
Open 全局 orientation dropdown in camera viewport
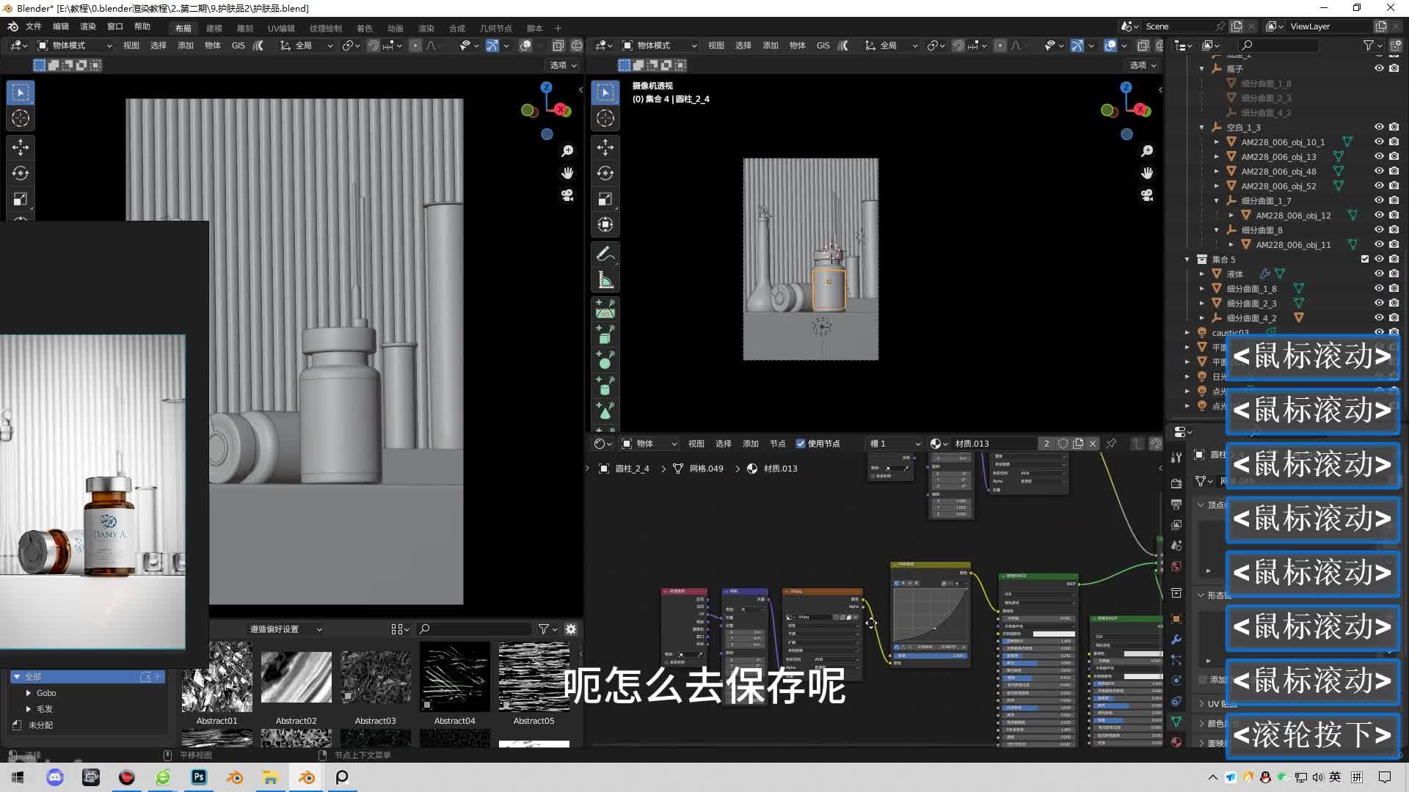(891, 45)
